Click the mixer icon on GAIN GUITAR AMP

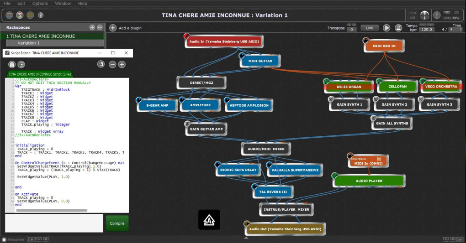(x=187, y=124)
